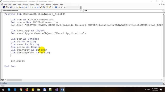
Task: Click the Copy toolbar icon
Action: pos(17,7)
